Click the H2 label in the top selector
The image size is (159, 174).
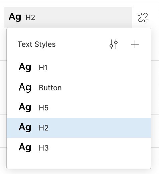click(x=30, y=18)
